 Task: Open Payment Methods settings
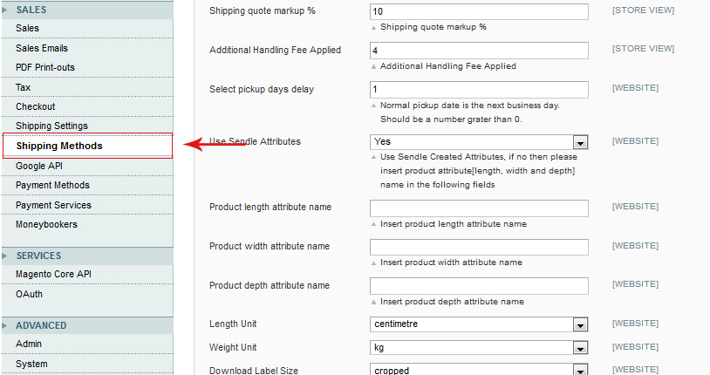click(52, 185)
